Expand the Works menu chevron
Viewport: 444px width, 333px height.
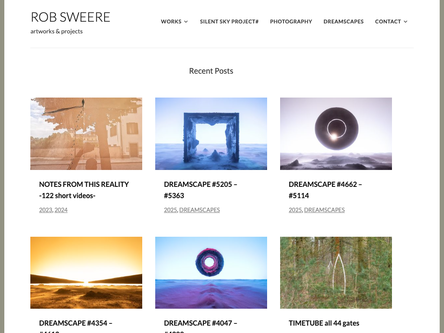click(186, 22)
